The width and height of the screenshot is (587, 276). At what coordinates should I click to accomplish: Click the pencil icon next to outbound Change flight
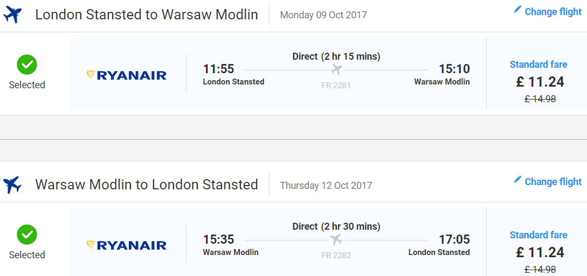pos(517,10)
